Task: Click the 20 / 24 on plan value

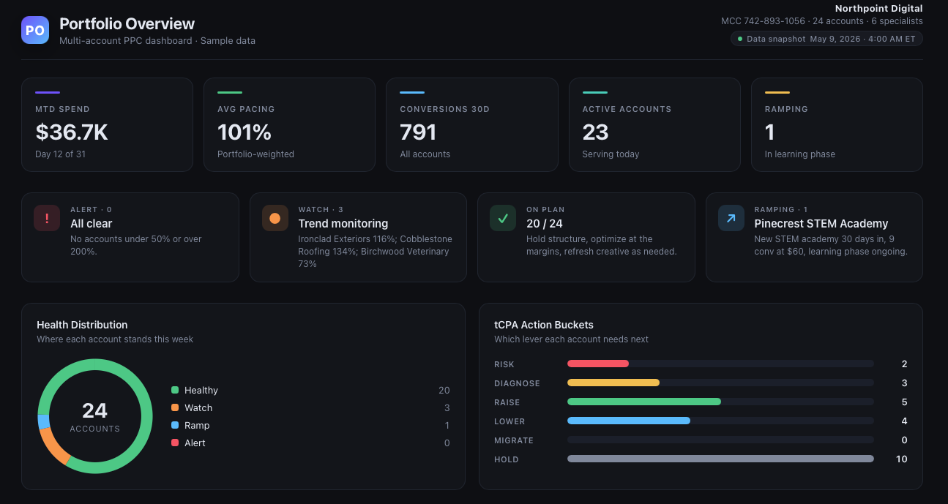Action: pos(545,224)
